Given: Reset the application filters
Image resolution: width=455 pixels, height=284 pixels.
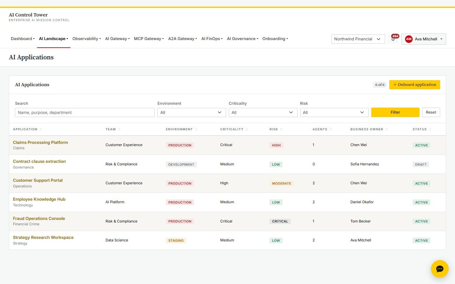Looking at the screenshot, I should click(x=431, y=112).
